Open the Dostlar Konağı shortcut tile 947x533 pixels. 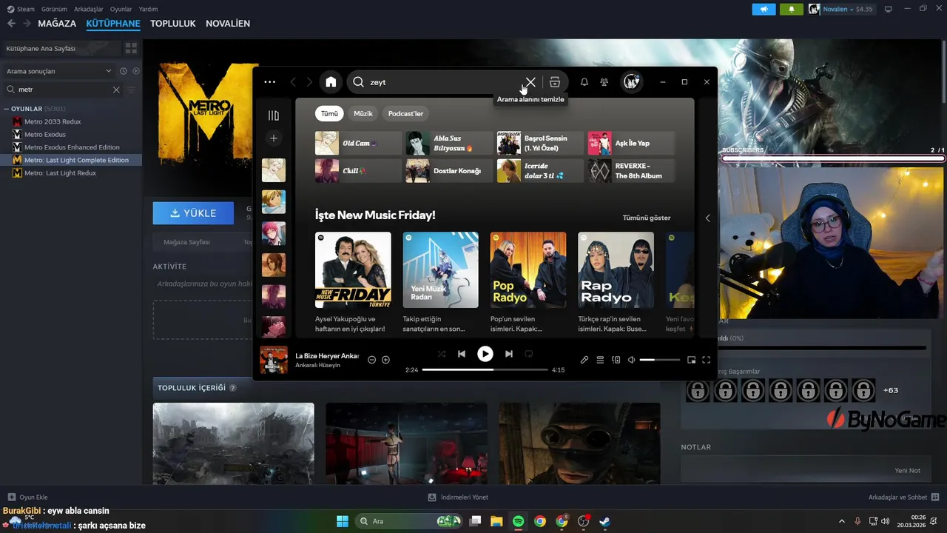[x=449, y=171]
